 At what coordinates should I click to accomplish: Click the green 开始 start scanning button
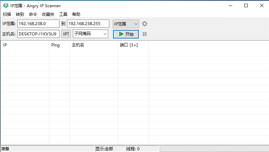(x=126, y=34)
